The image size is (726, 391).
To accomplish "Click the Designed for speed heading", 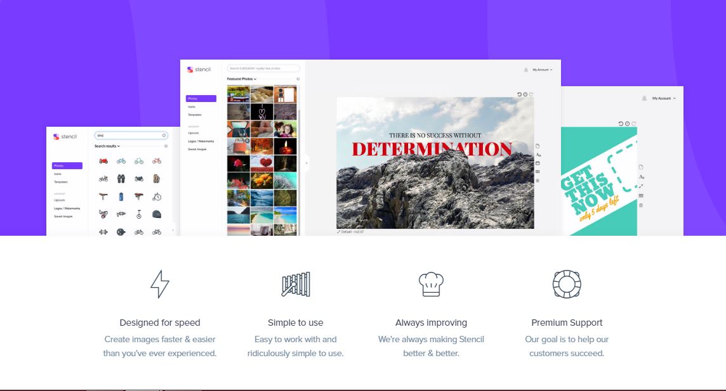I will click(x=160, y=323).
